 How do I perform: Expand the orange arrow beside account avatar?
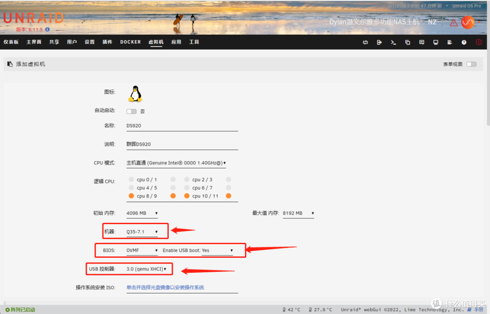pyautogui.click(x=479, y=23)
